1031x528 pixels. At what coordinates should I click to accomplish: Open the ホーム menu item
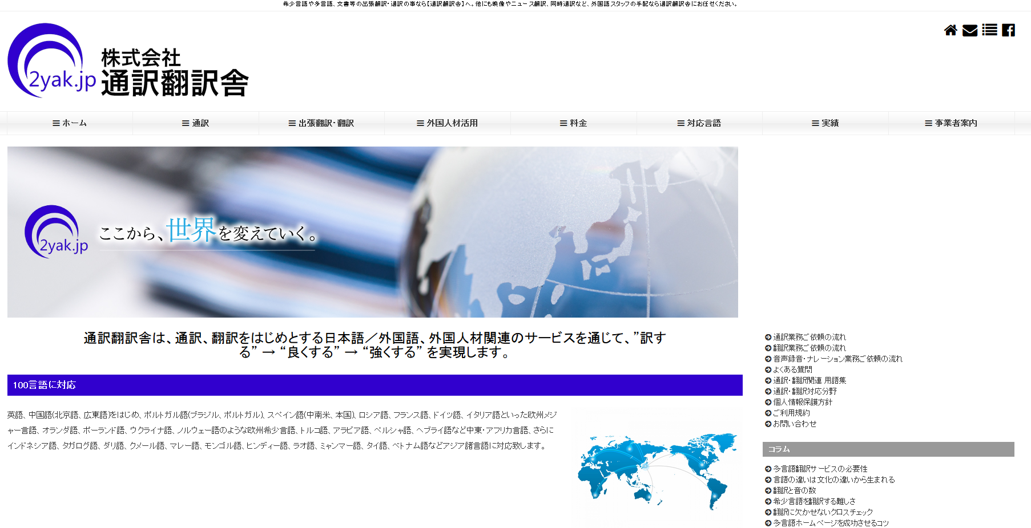[70, 123]
